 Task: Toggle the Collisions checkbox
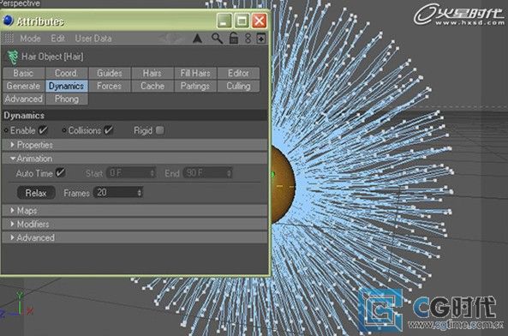point(108,130)
